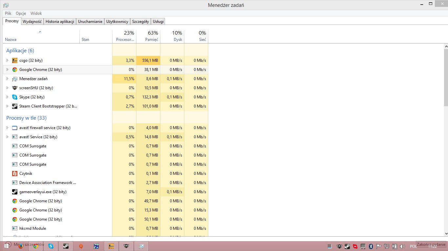Open Firefox from the taskbar
This screenshot has height=251, width=448.
[x=21, y=246]
